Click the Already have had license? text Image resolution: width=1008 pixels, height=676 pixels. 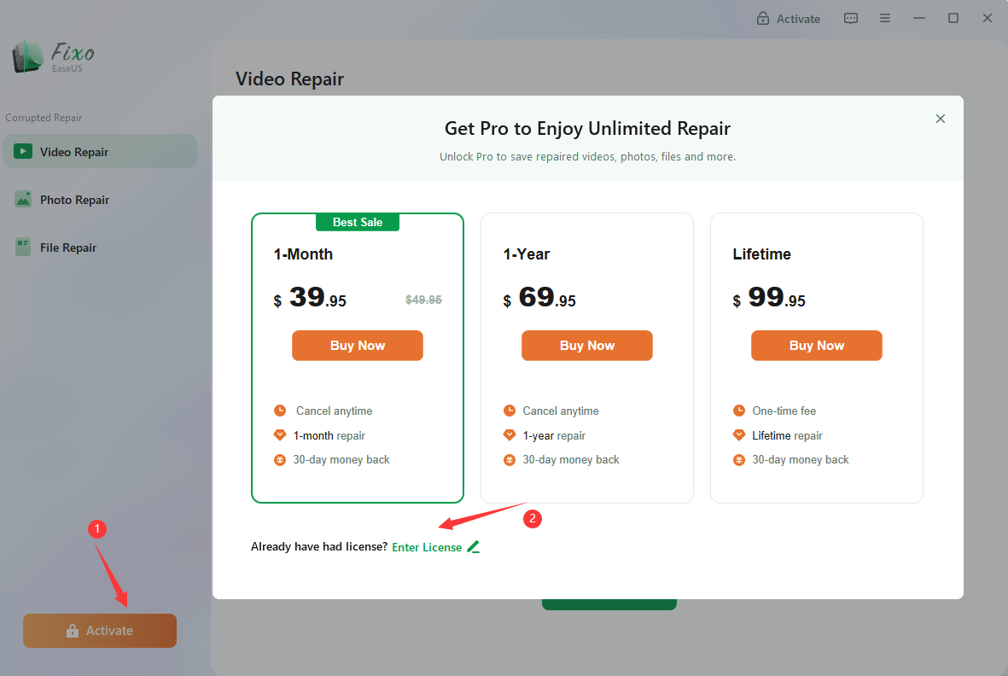pyautogui.click(x=319, y=547)
